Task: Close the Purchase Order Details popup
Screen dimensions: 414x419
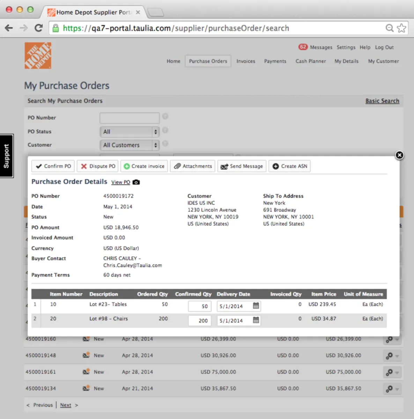Action: pos(399,155)
